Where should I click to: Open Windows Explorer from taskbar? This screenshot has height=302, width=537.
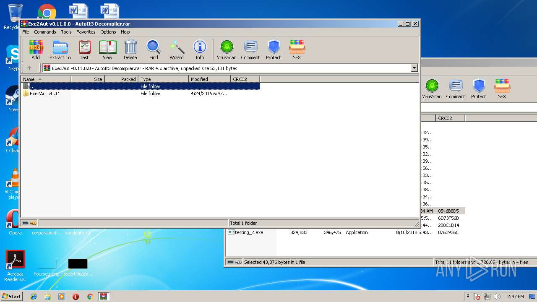point(47,297)
